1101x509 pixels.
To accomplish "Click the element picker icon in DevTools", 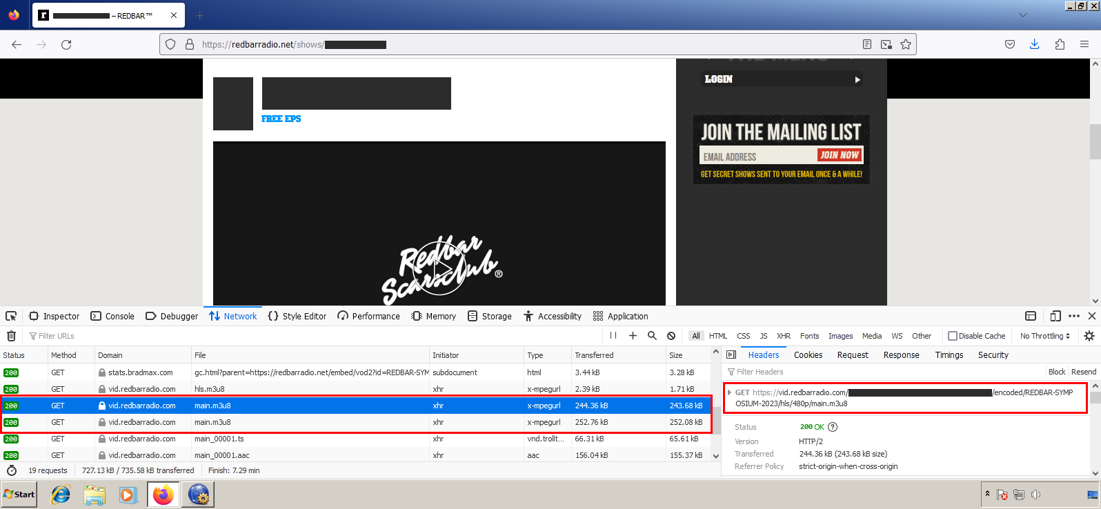I will tap(11, 316).
